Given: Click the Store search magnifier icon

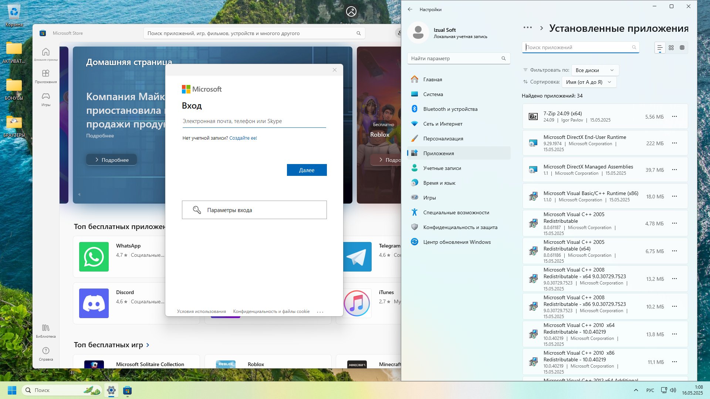Looking at the screenshot, I should (358, 33).
